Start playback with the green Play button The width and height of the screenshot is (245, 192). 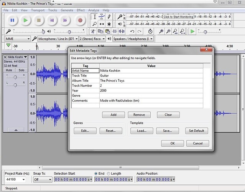(25, 20)
